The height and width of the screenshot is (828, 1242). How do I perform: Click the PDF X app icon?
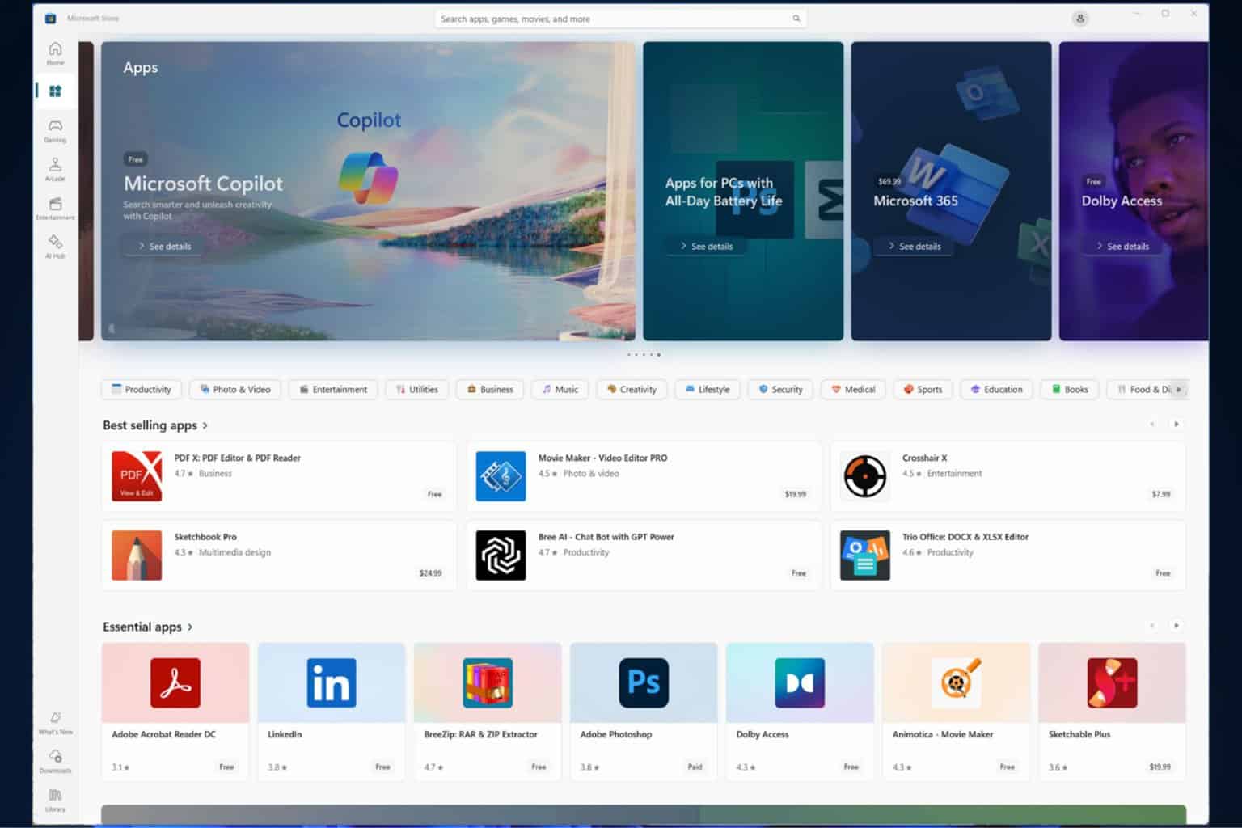[137, 476]
